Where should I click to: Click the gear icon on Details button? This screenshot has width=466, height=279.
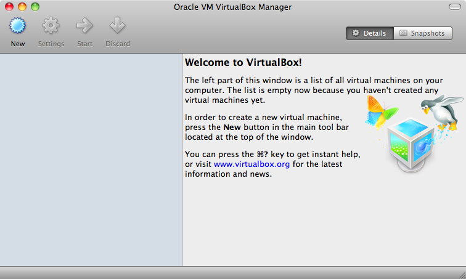click(356, 33)
